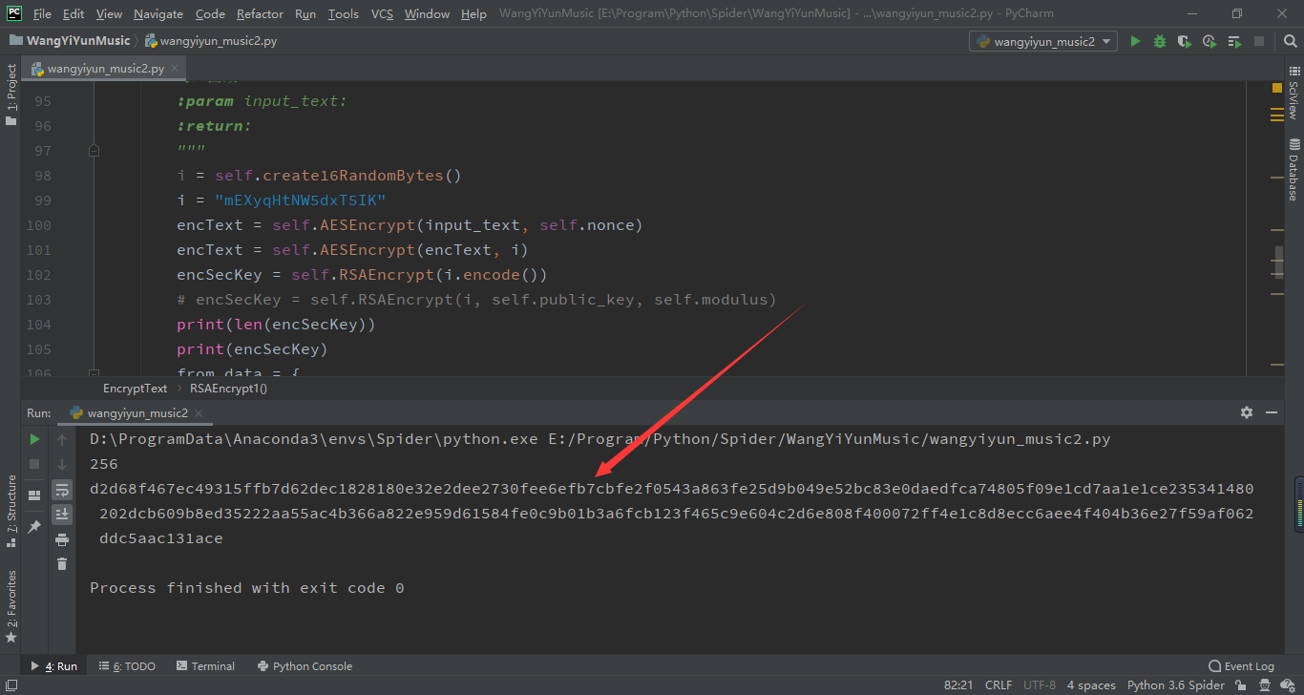This screenshot has height=695, width=1304.
Task: Open the 6: TODO tool window
Action: click(127, 666)
